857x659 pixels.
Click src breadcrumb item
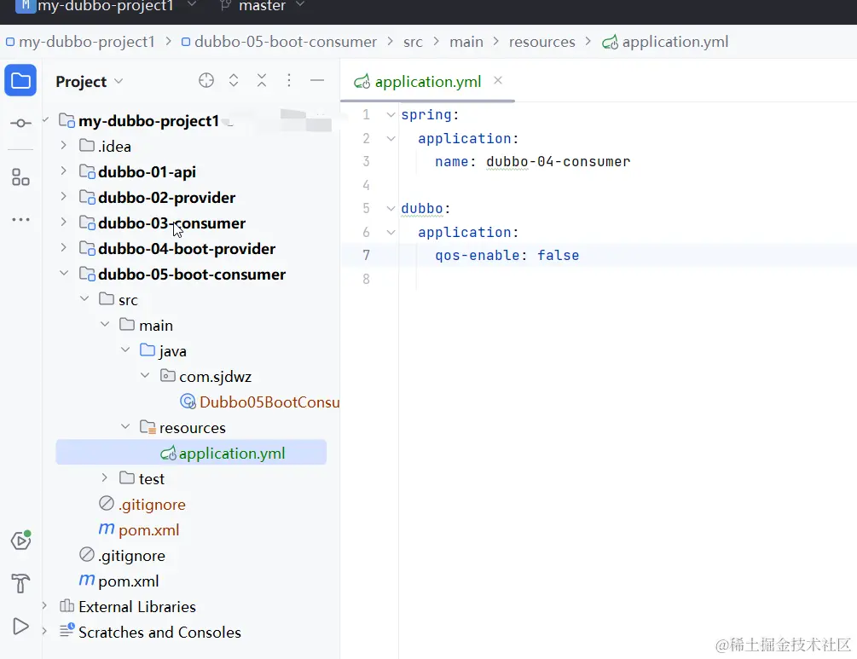[414, 42]
